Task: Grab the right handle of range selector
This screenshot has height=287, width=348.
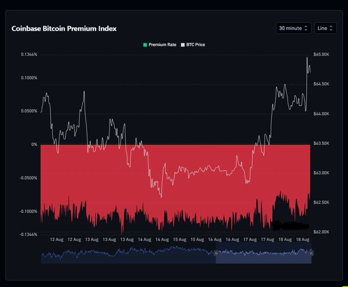Action: point(311,253)
